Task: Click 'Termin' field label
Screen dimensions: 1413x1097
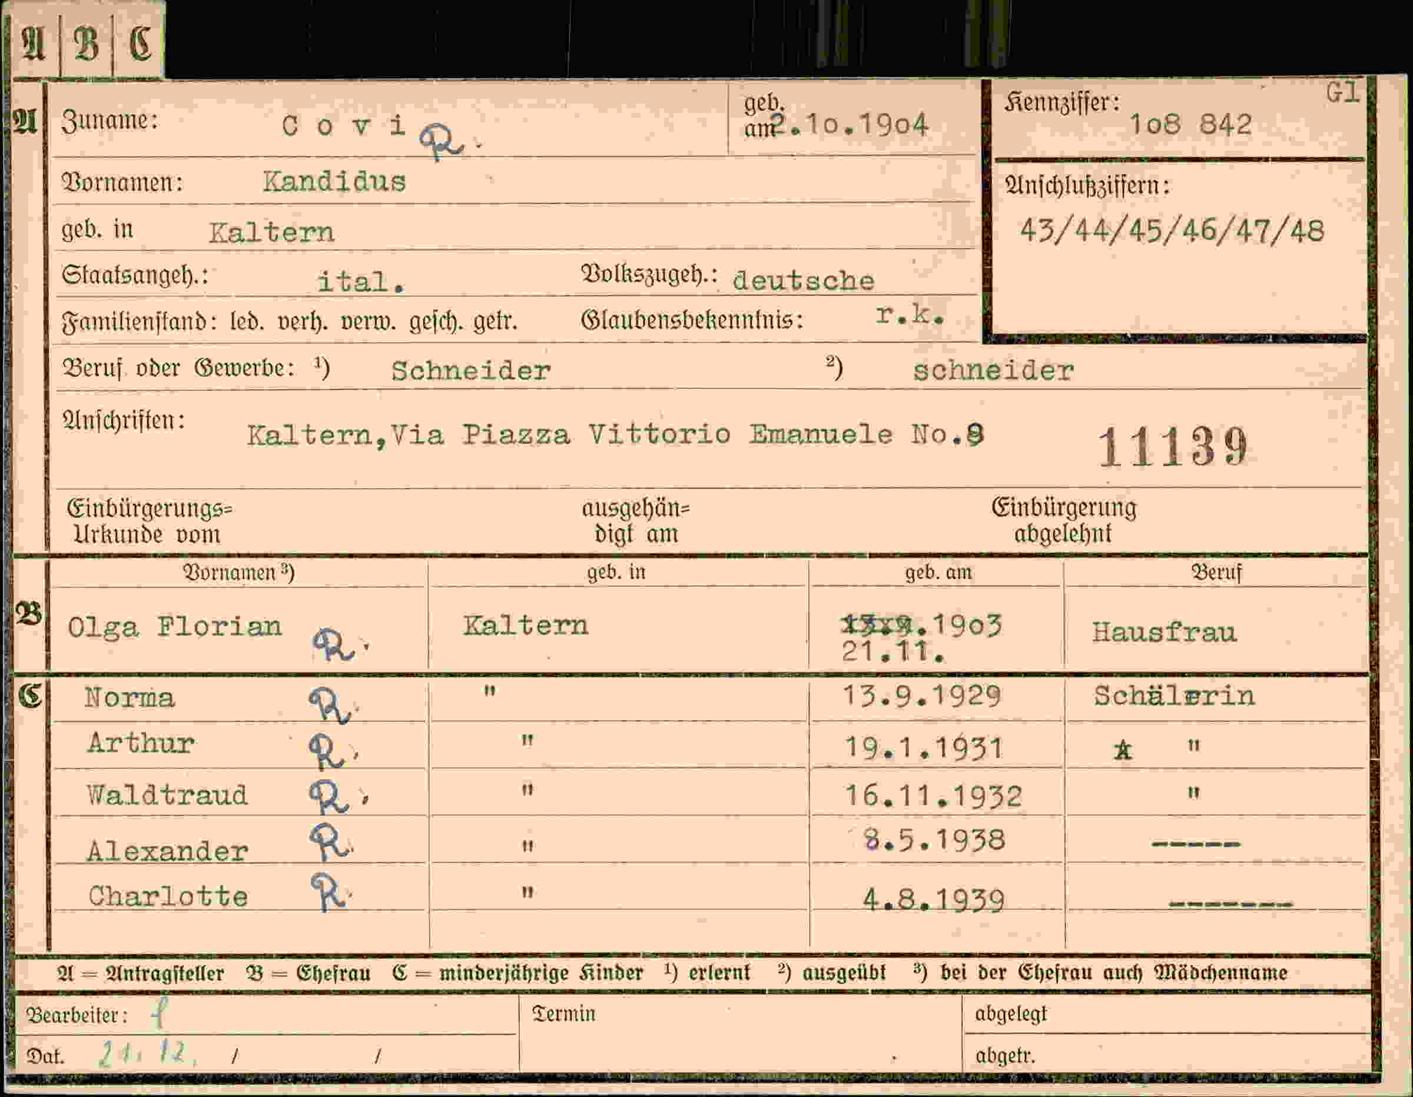Action: coord(563,1013)
